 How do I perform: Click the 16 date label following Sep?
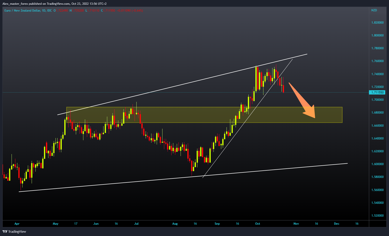click(x=238, y=224)
